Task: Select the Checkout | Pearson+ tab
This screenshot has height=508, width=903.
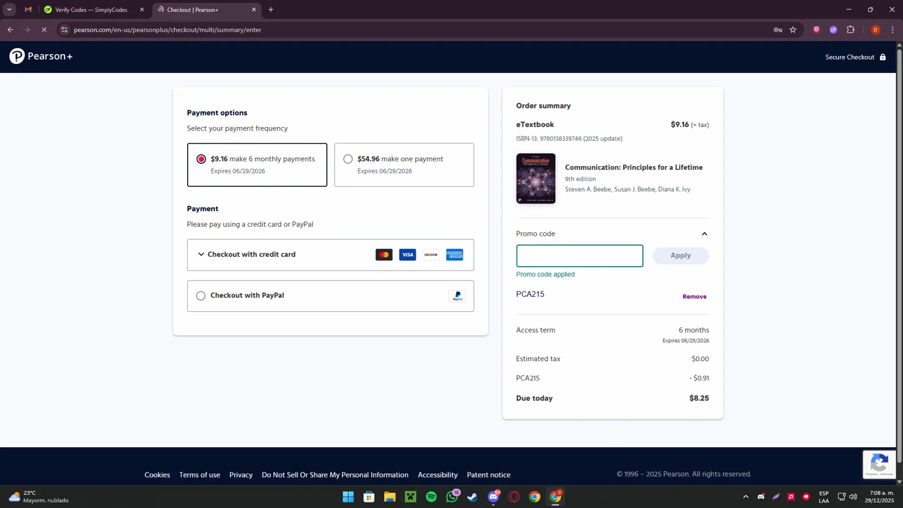Action: [207, 10]
